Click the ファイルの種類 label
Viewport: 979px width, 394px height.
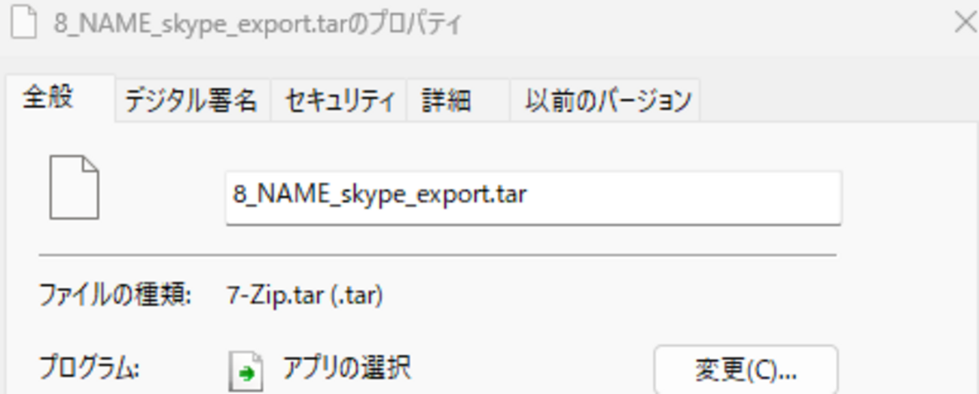coord(115,295)
